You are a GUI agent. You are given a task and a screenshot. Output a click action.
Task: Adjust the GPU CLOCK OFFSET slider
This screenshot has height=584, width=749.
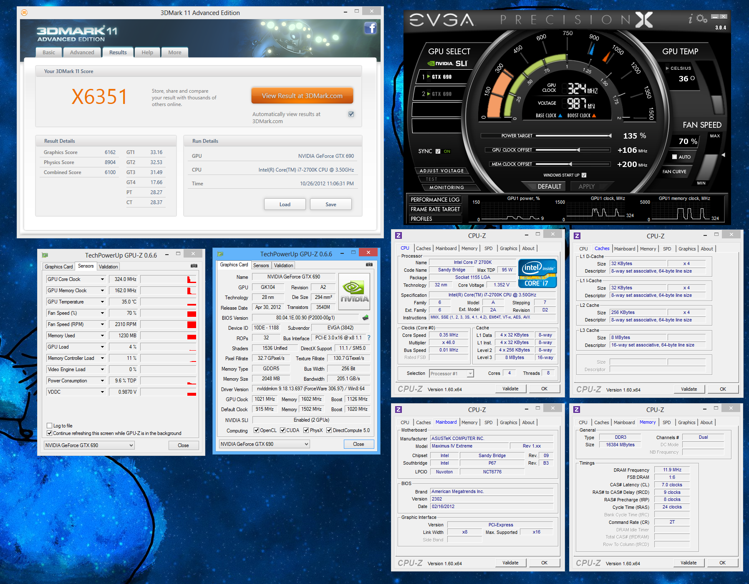573,150
